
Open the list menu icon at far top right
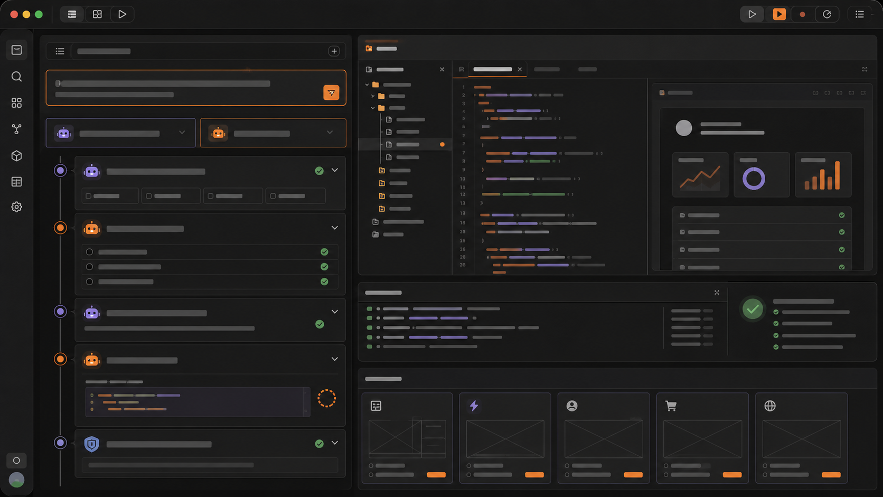[x=860, y=14]
